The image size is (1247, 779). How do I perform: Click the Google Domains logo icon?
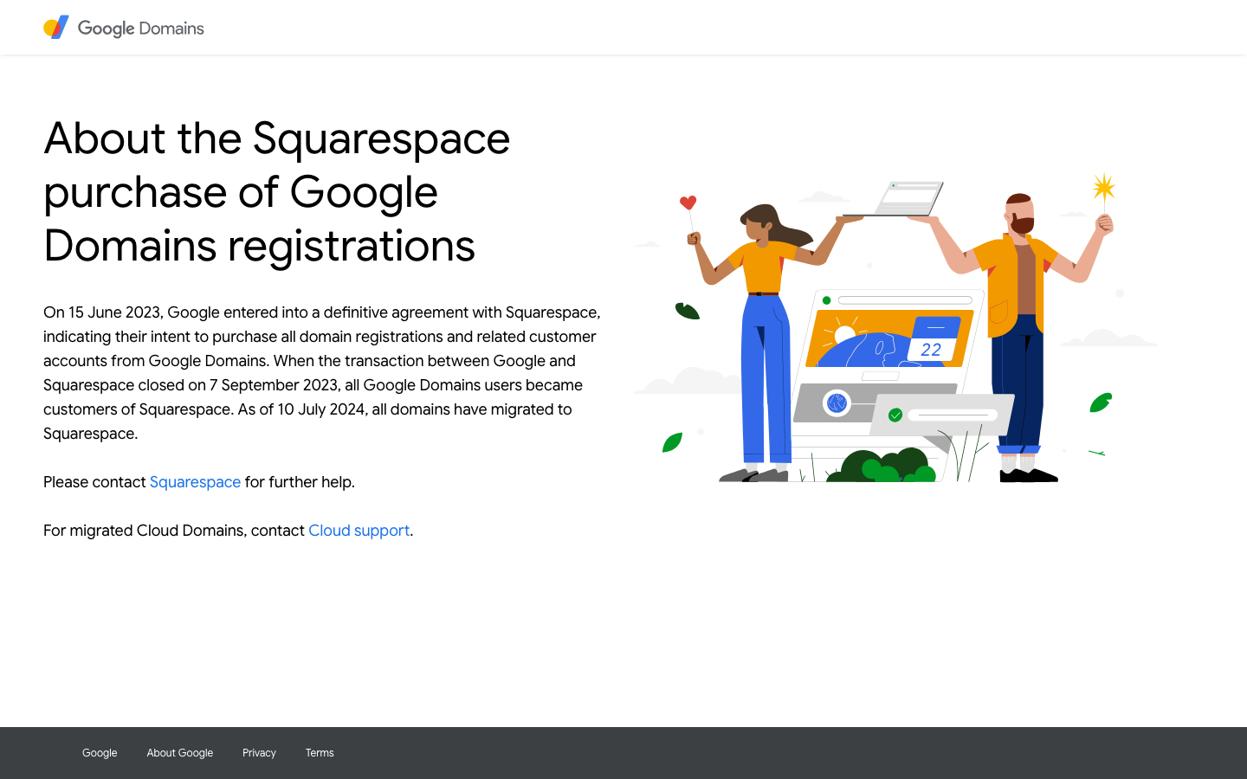(x=56, y=28)
